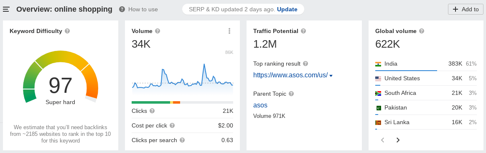Click the Top ranking result help icon
The image size is (486, 153).
(305, 64)
